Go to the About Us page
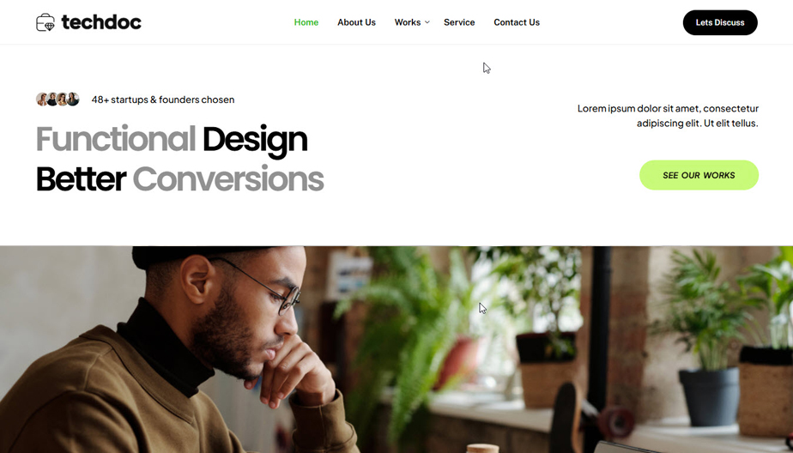 [x=356, y=22]
